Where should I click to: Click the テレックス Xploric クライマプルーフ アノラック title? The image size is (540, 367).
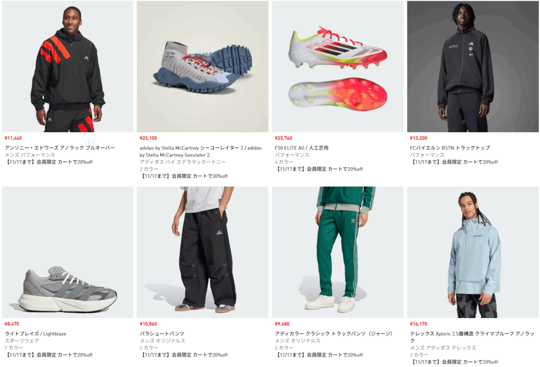pyautogui.click(x=472, y=337)
